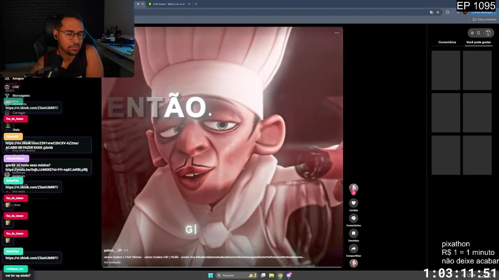499x280 pixels.
Task: Click the main TikTok video to pause
Action: (x=222, y=147)
